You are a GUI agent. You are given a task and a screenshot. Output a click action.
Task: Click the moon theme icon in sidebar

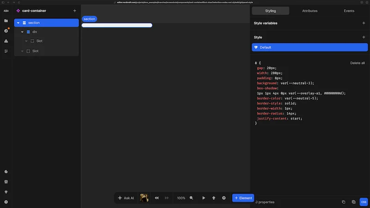[6, 171]
